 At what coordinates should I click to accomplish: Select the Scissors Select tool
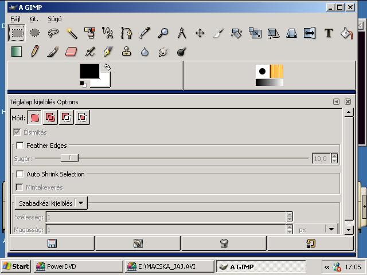click(x=108, y=33)
